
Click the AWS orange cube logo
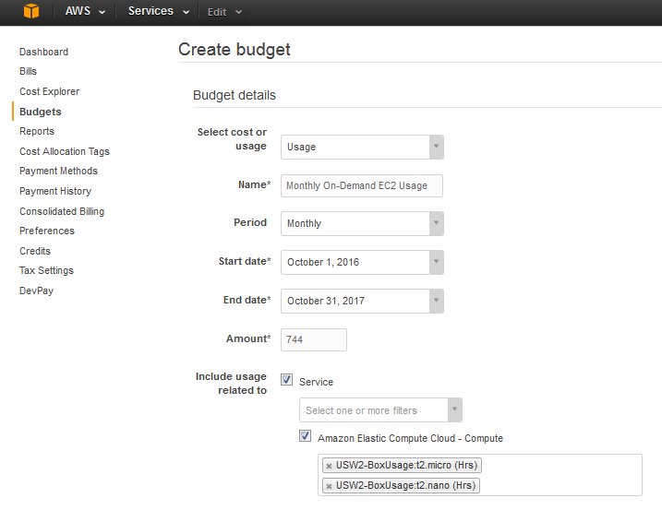(31, 11)
